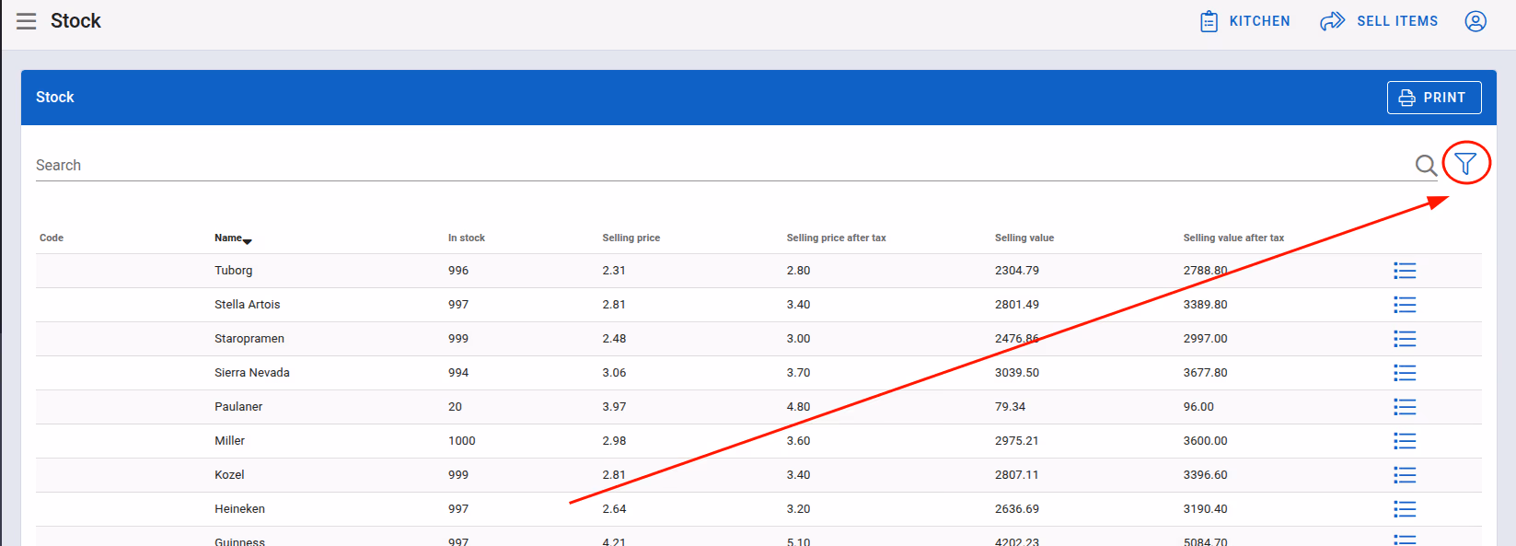Screen dimensions: 1516x546
Task: Open details list icon for Staropramen
Action: 1405,339
